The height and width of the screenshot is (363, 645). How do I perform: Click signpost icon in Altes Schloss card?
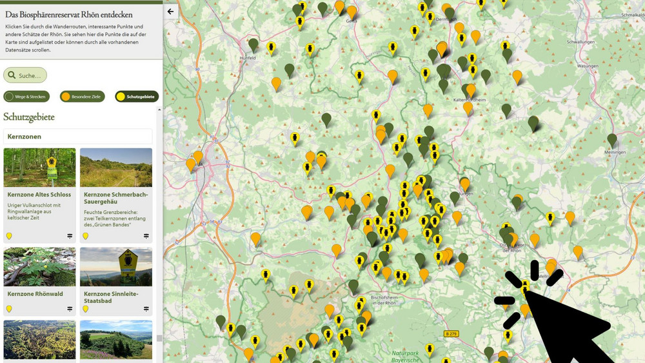pyautogui.click(x=70, y=236)
